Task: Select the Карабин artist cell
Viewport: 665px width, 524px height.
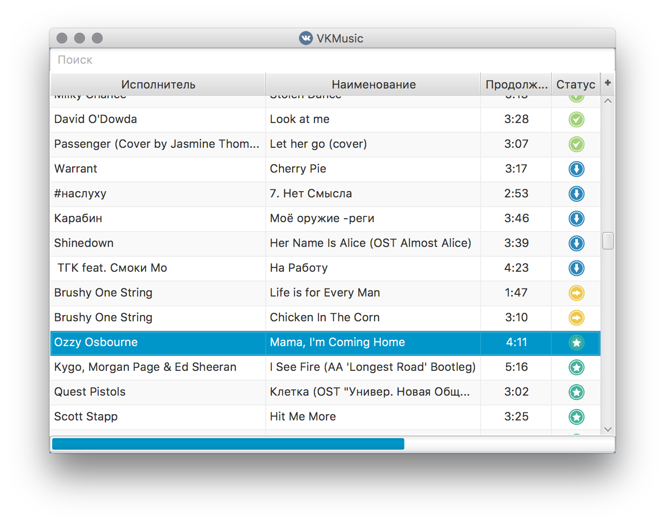Action: pos(158,219)
